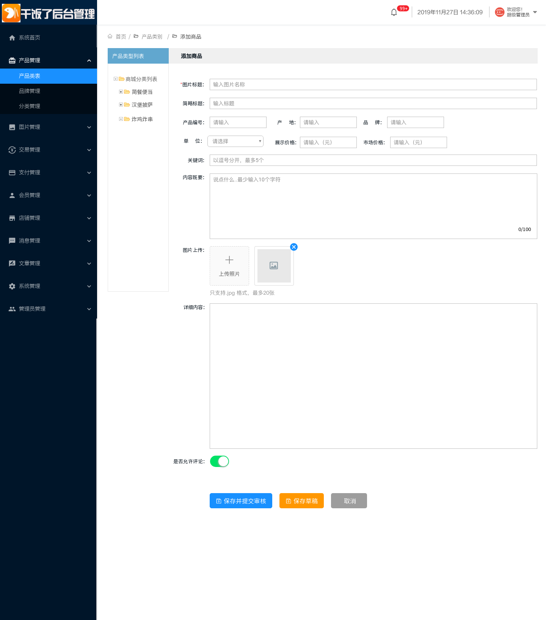The image size is (546, 620).
Task: Click the 消息管理 chat icon
Action: [12, 241]
